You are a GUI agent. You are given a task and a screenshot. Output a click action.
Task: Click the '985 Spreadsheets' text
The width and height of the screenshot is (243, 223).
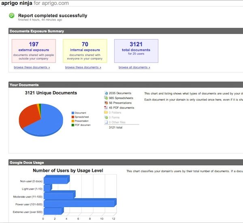(121, 98)
